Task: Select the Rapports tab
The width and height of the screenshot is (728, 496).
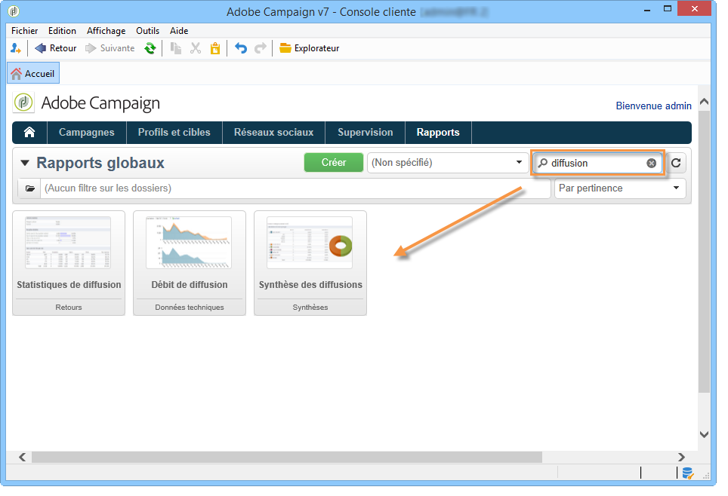Action: tap(438, 133)
